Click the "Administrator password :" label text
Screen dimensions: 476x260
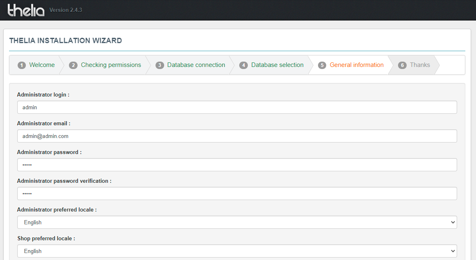click(49, 152)
